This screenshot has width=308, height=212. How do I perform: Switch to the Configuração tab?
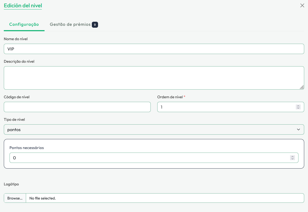[x=24, y=24]
